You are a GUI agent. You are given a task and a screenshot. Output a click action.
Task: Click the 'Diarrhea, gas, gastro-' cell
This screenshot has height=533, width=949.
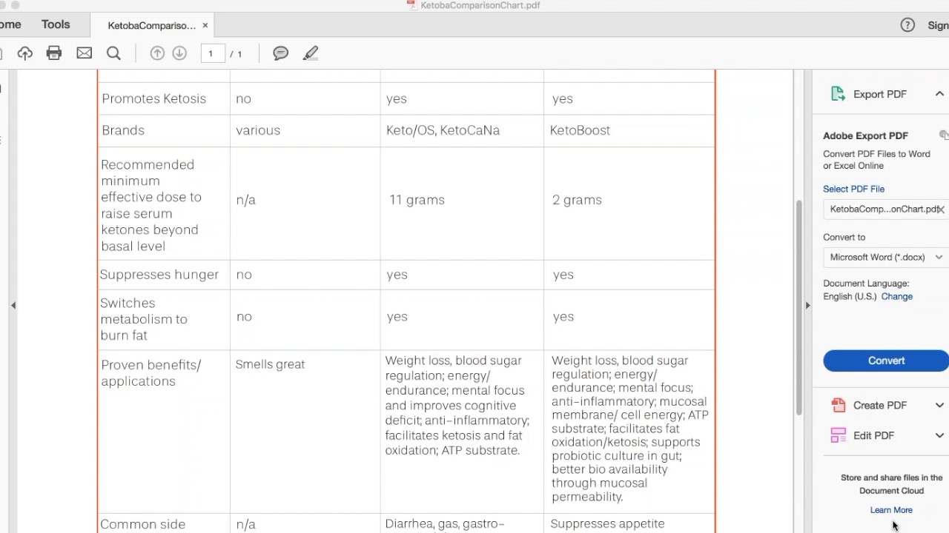coord(445,523)
